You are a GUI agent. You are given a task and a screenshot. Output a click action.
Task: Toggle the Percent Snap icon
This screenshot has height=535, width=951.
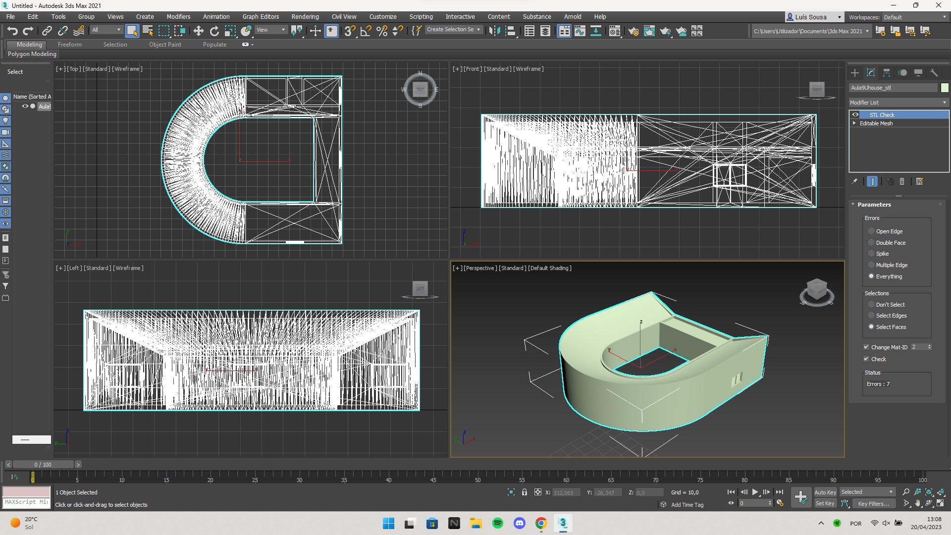tap(382, 31)
